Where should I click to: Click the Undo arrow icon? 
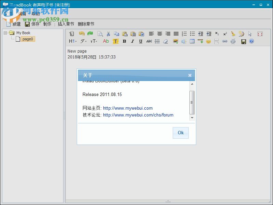click(82, 34)
